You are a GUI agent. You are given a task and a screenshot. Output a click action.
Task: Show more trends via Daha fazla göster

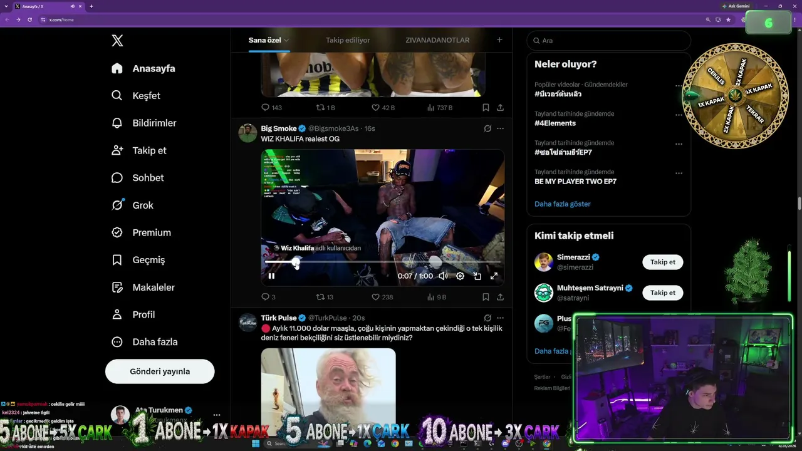pyautogui.click(x=563, y=204)
